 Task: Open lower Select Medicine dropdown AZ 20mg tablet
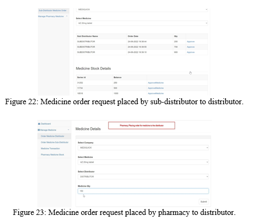143,162
